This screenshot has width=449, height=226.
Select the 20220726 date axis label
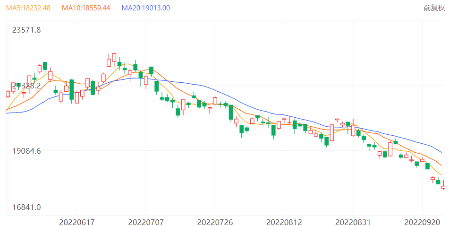pyautogui.click(x=215, y=222)
